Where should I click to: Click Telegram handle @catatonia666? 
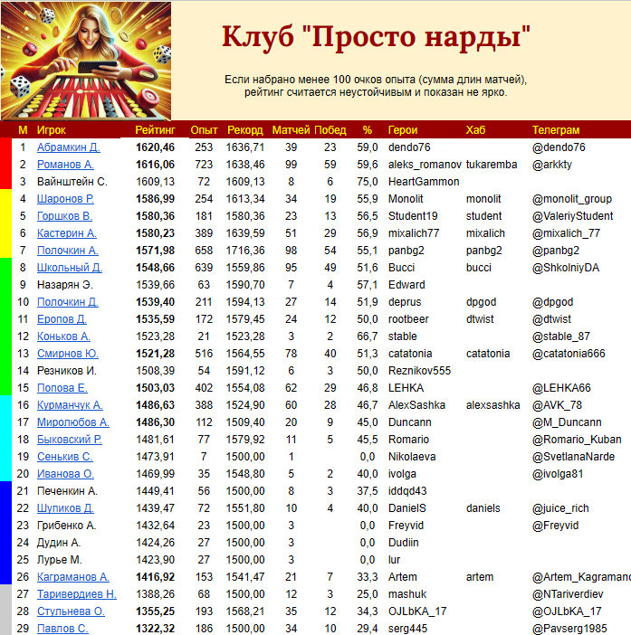tap(569, 354)
